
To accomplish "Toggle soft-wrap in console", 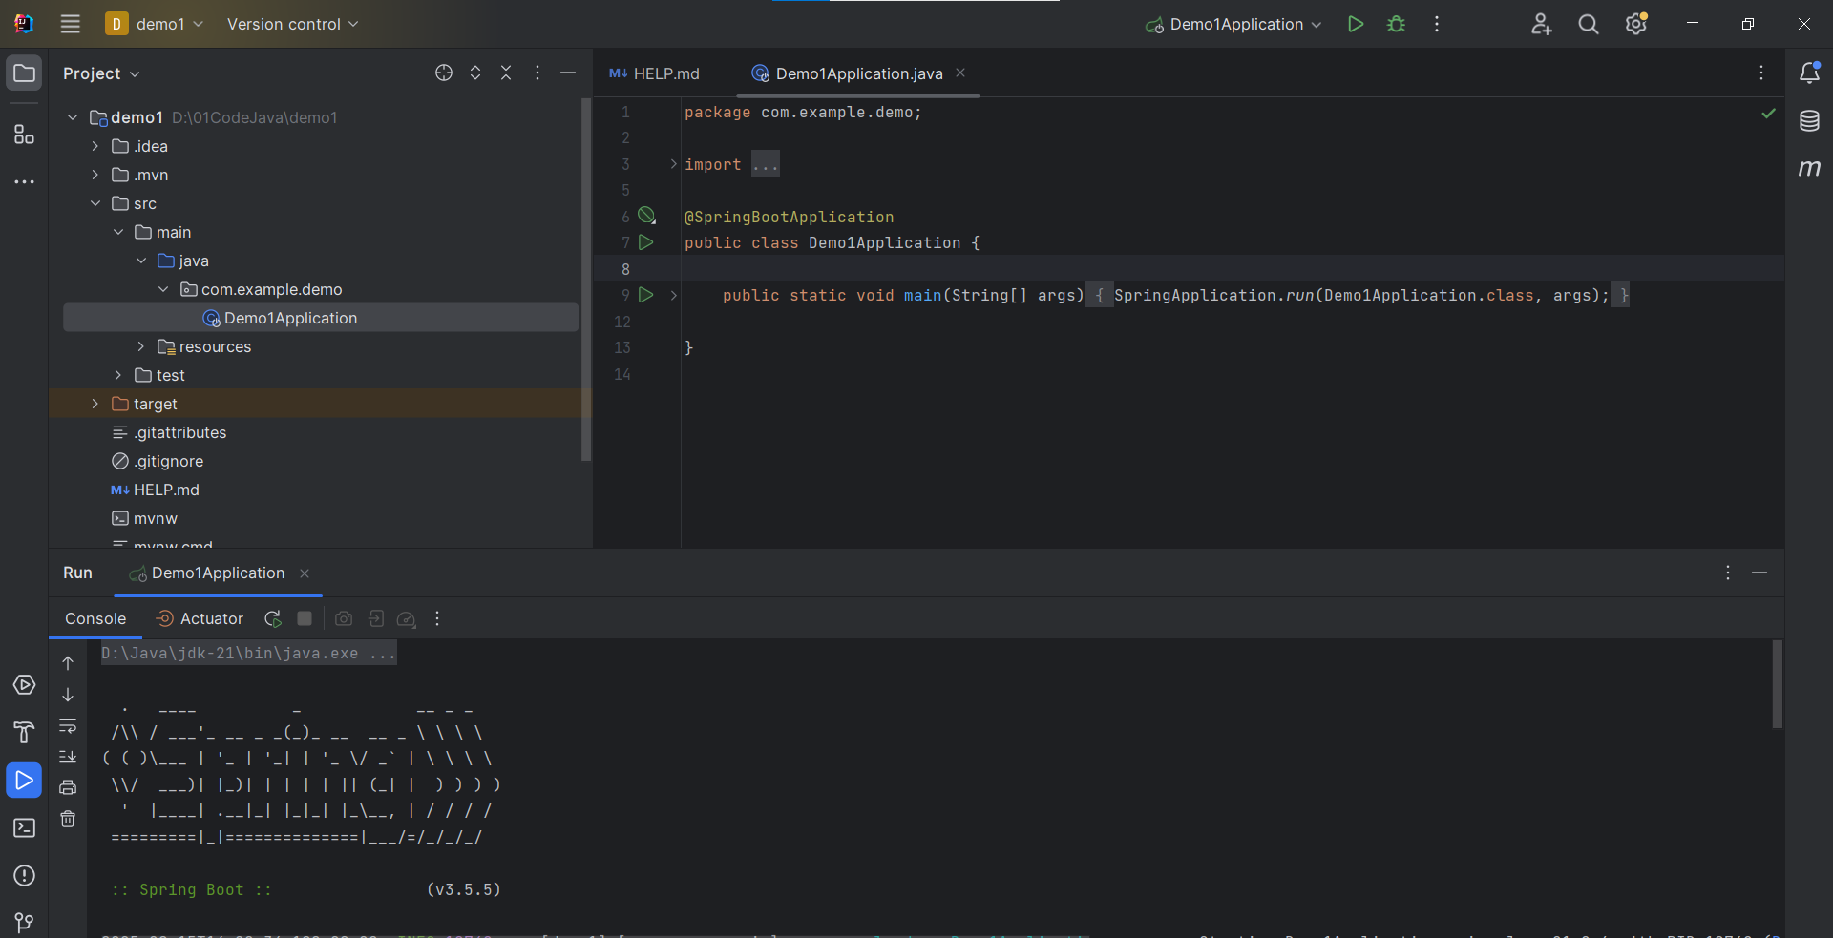I will click(x=68, y=726).
